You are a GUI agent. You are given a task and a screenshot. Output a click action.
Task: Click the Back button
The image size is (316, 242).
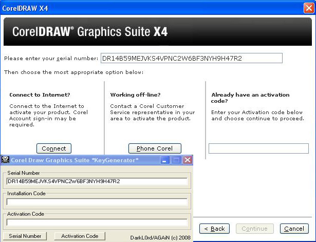coord(214,229)
